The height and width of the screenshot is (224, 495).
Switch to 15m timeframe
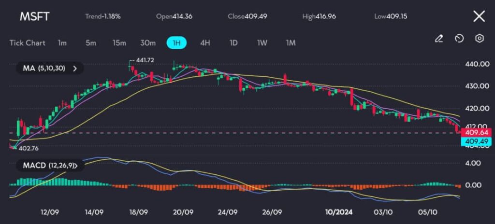coord(119,43)
